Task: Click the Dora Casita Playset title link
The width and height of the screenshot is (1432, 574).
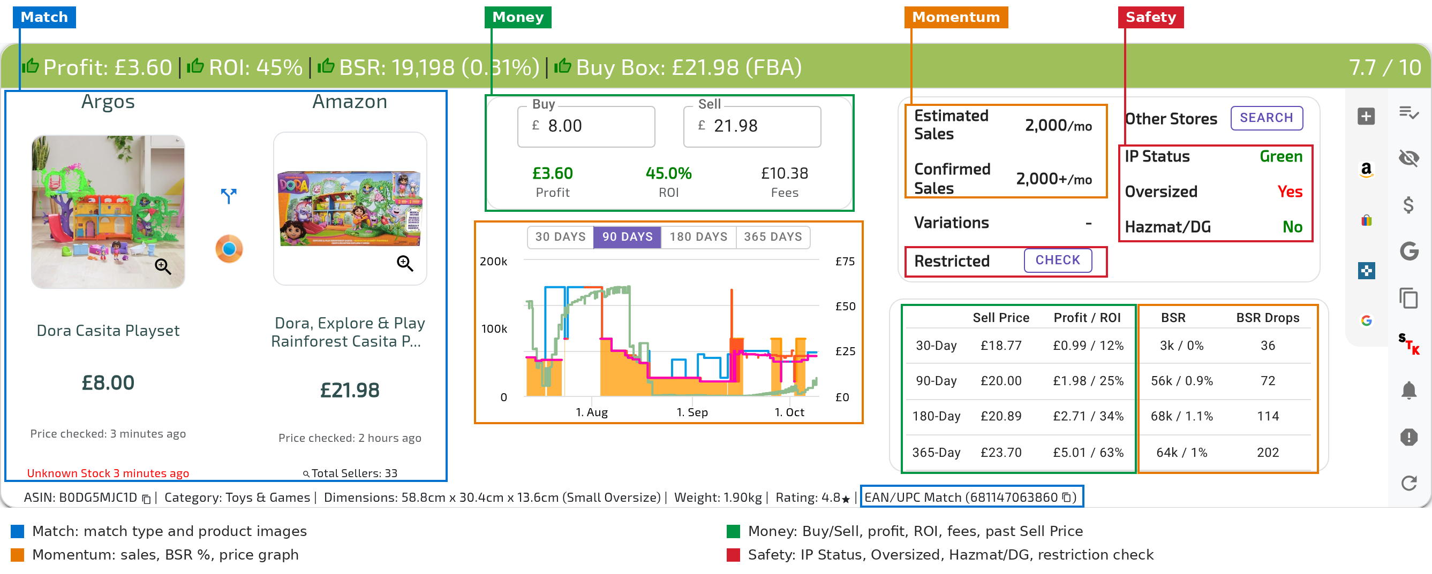Action: tap(108, 331)
